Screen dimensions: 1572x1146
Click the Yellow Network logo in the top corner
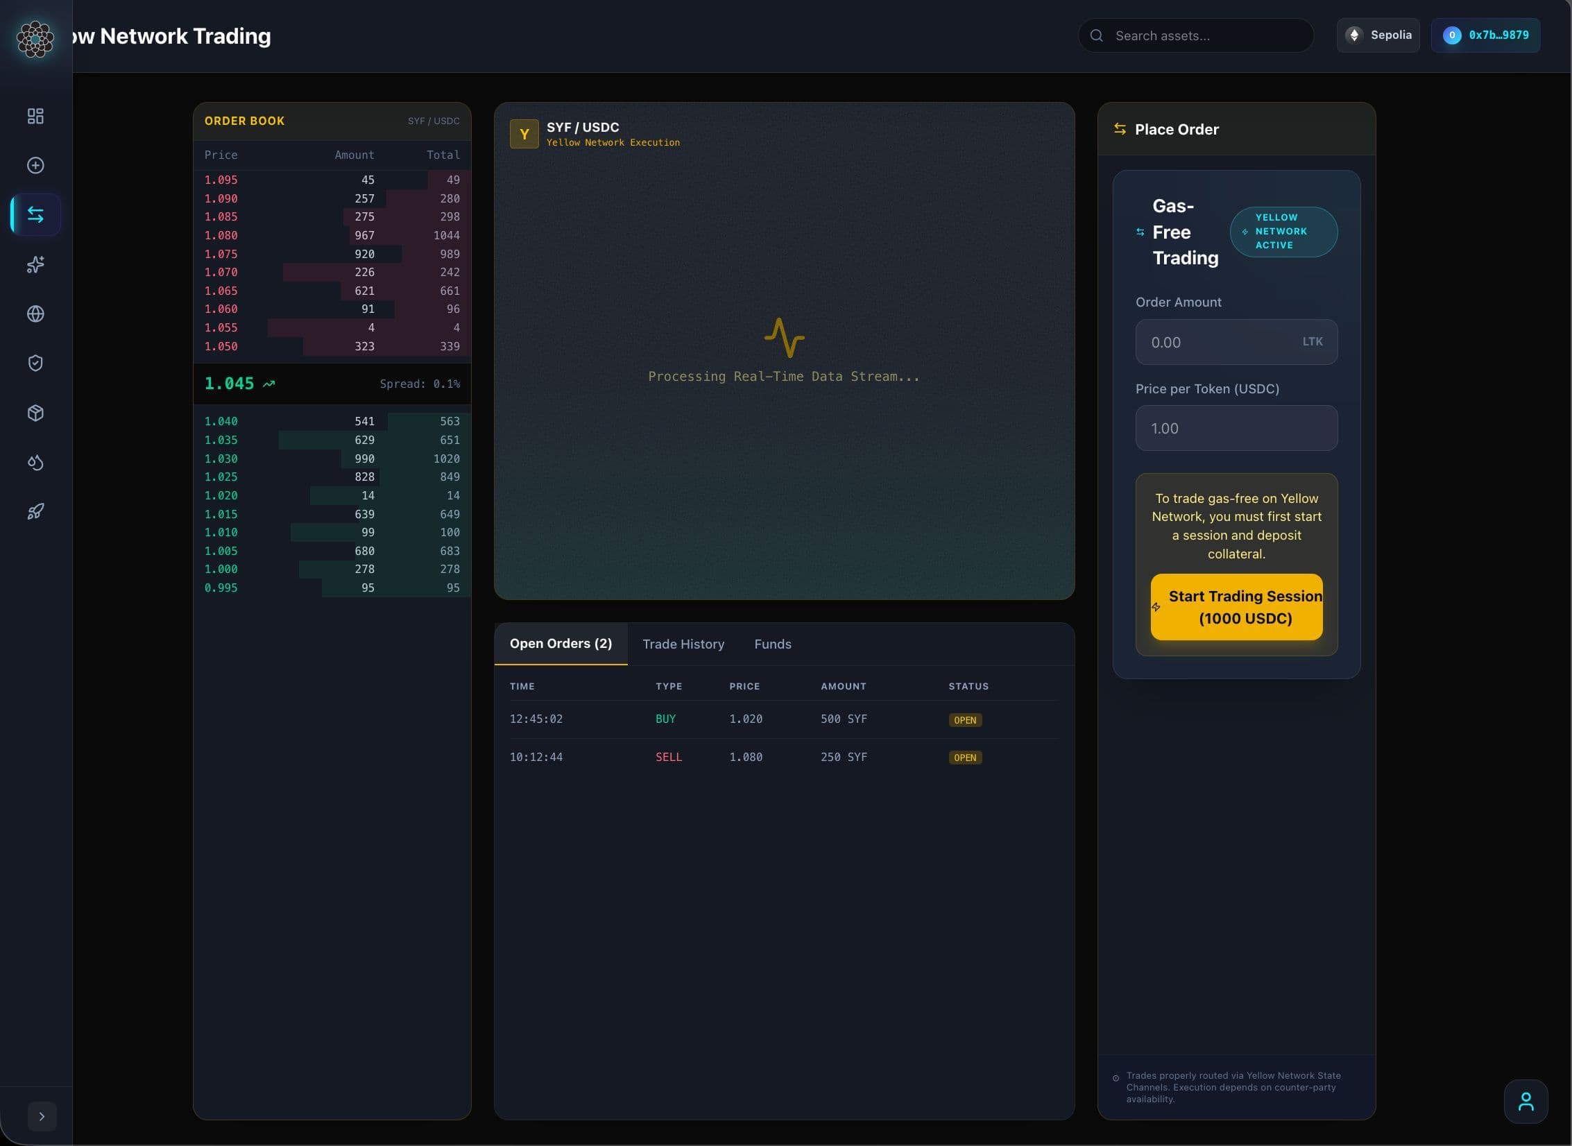[x=35, y=40]
